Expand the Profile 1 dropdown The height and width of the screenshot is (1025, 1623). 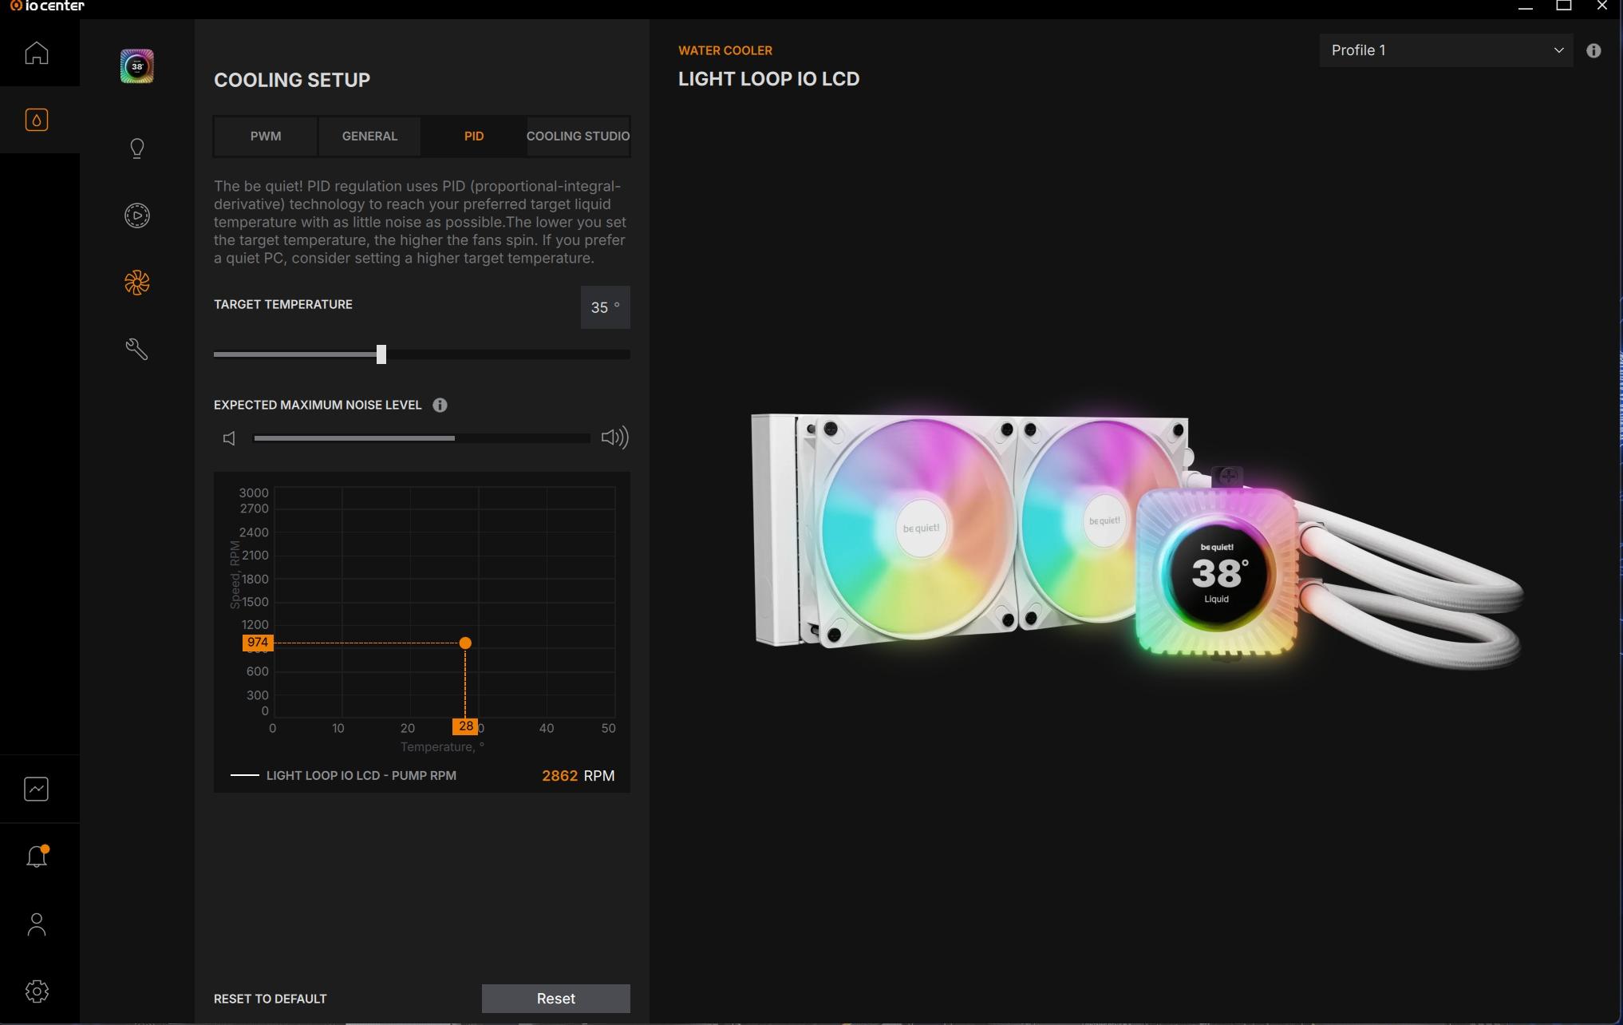(1446, 50)
